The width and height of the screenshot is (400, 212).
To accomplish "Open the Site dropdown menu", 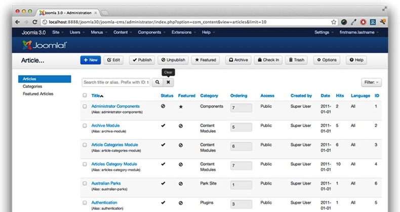I will pos(58,32).
